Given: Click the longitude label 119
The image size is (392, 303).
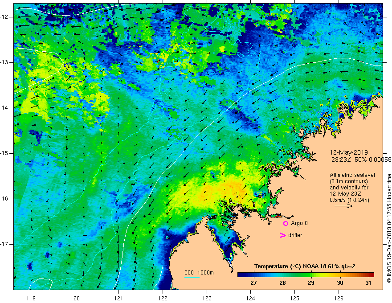Looking at the screenshot, I should 31,298.
